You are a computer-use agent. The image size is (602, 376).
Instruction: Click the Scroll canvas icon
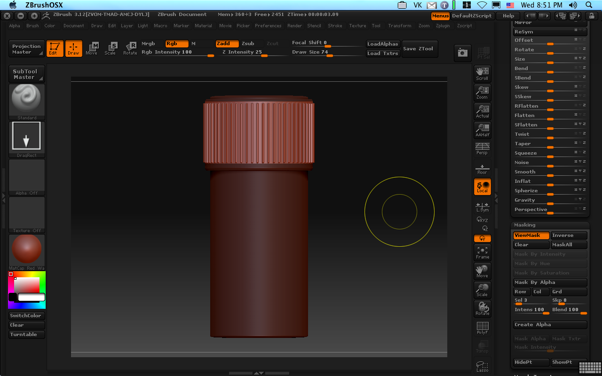coord(482,73)
